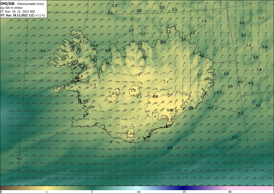Viewport: 274px width, 194px height.
Task: Click the 2.0 value on Snæfellsnes peninsula
Action: pyautogui.click(x=63, y=88)
